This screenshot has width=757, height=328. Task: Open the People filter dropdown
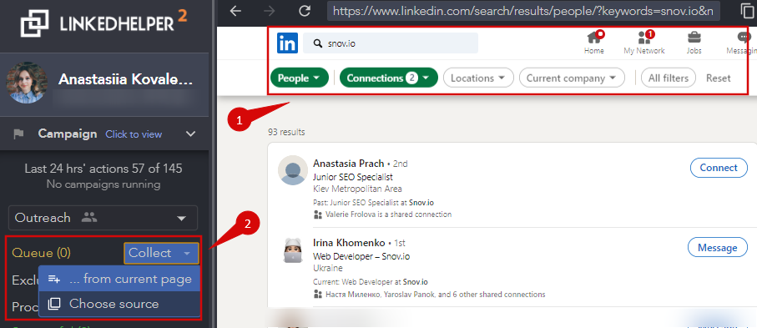pyautogui.click(x=300, y=78)
